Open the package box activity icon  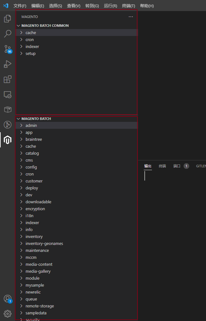[x=8, y=110]
